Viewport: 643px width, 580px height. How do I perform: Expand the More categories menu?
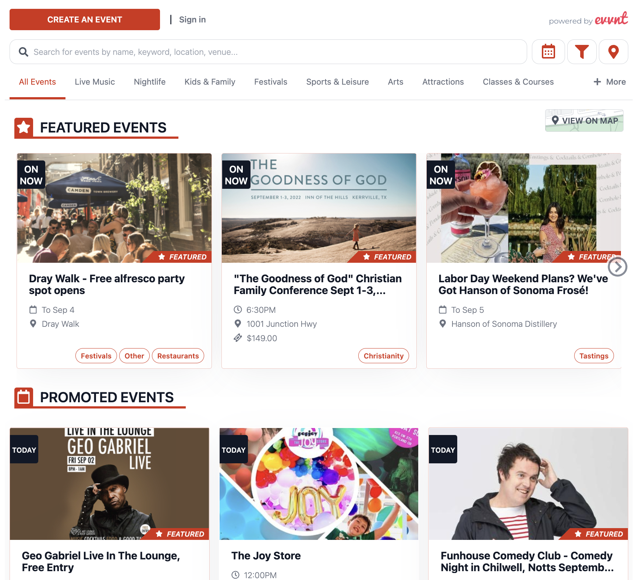610,82
